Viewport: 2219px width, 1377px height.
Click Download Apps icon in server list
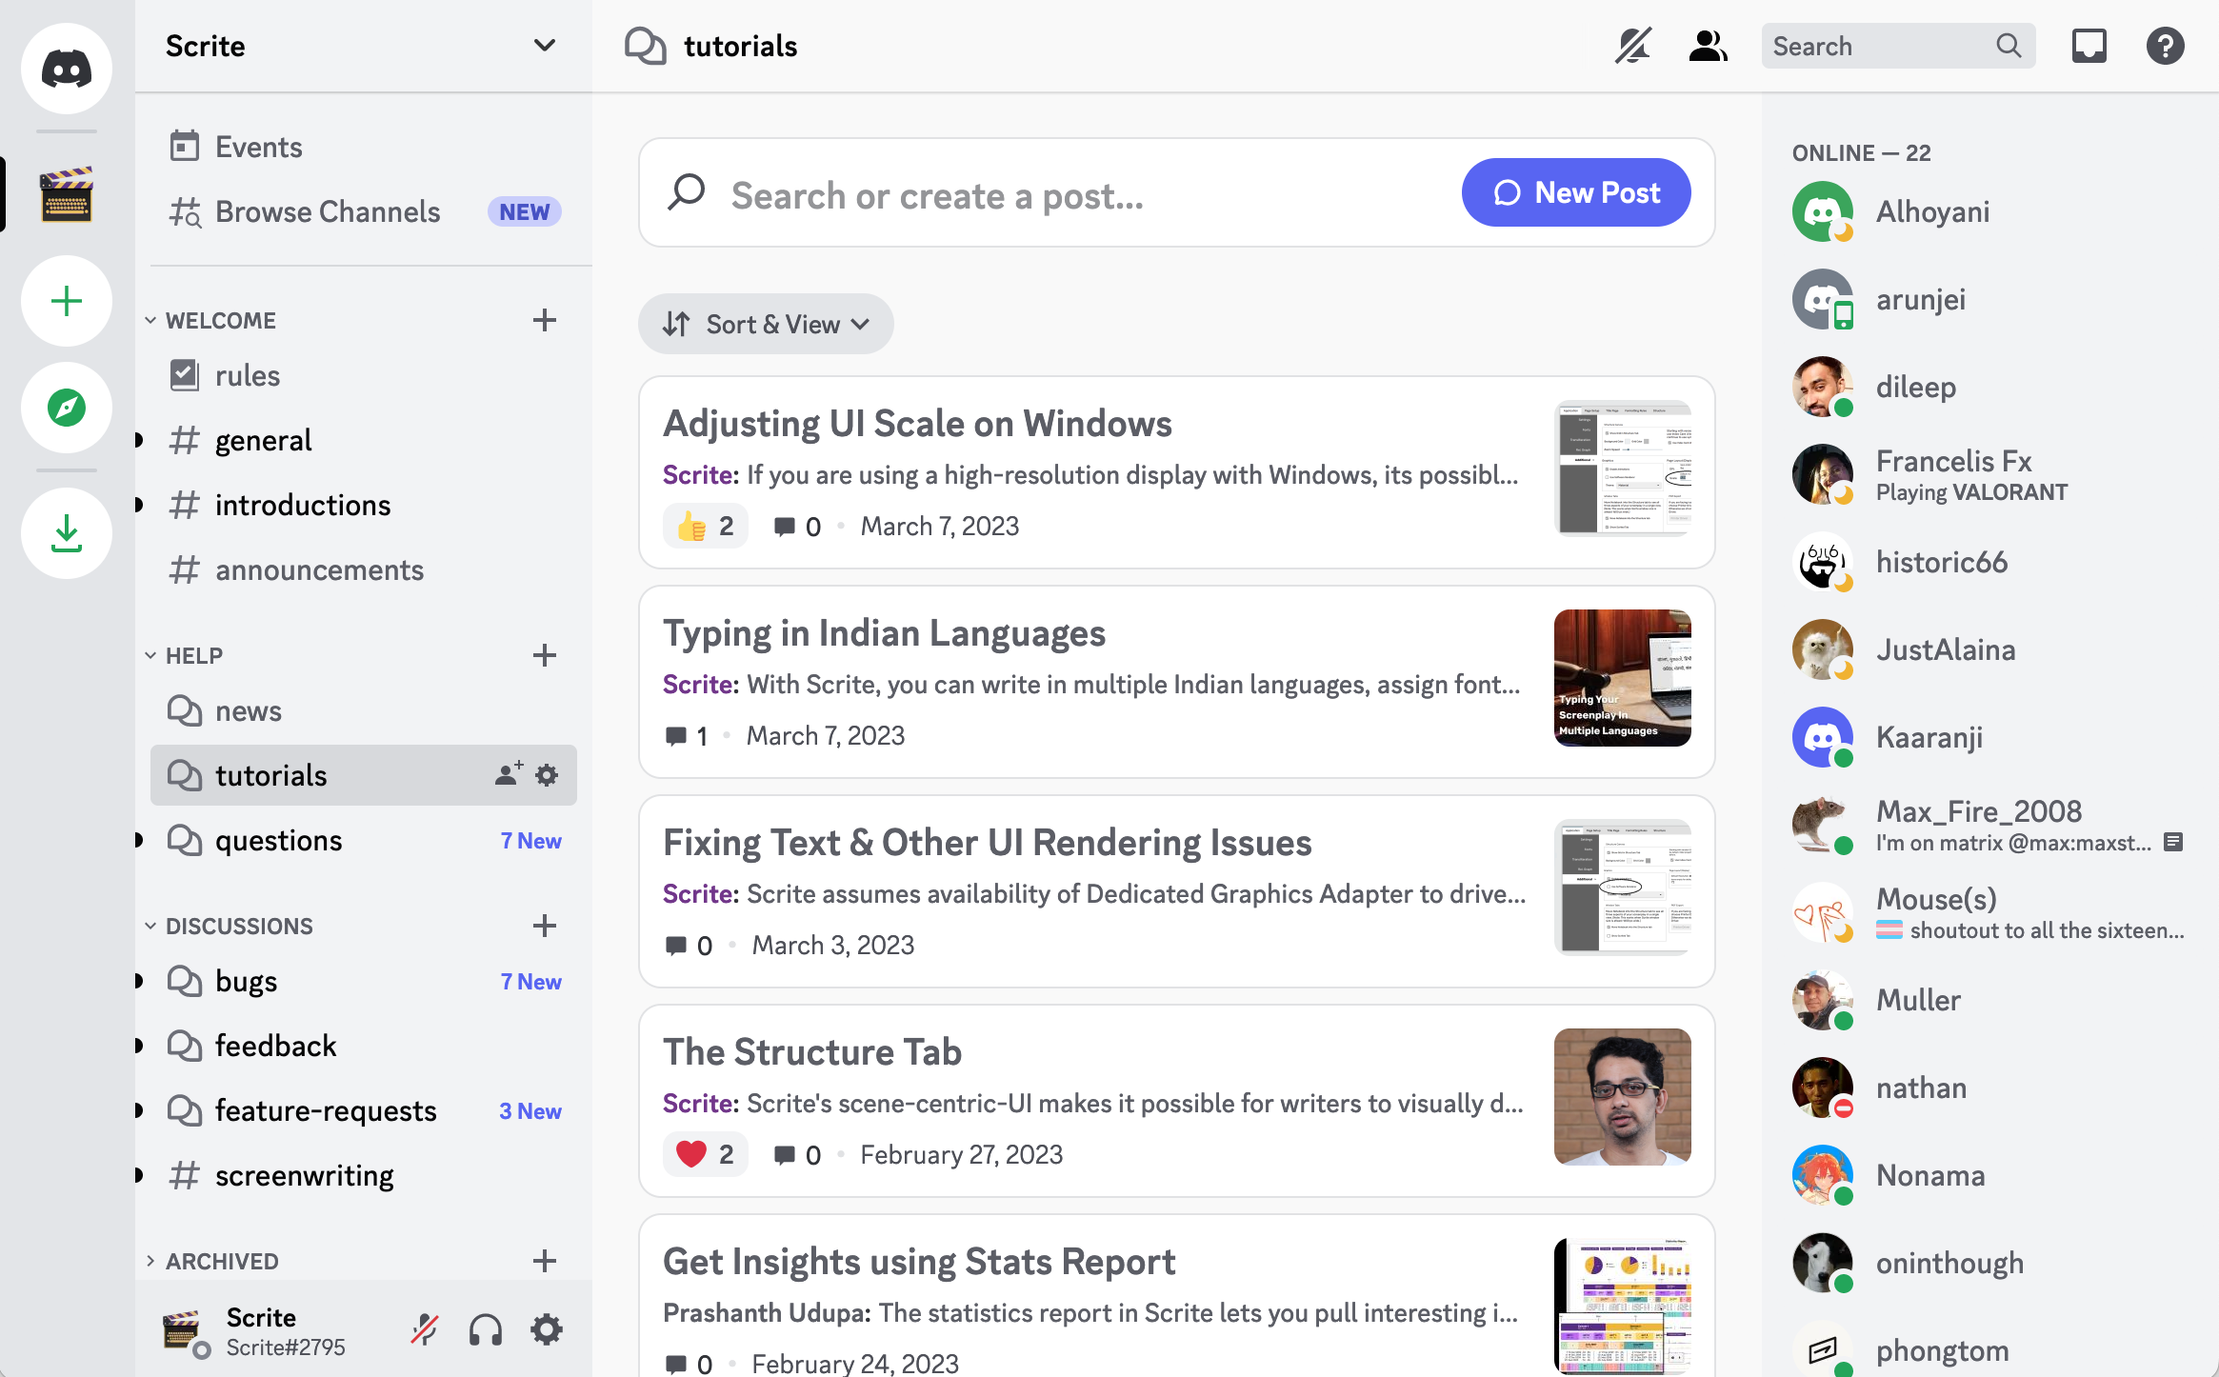[67, 533]
